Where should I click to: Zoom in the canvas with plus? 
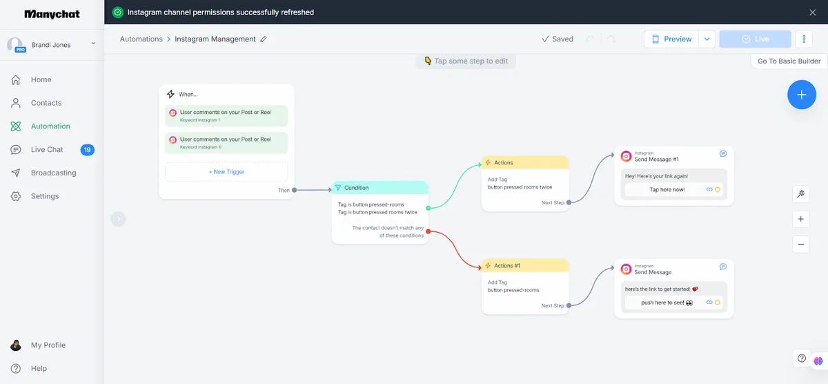[801, 220]
